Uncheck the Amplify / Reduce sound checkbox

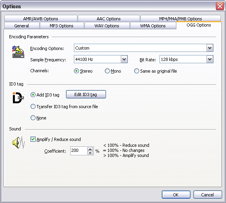(x=33, y=139)
